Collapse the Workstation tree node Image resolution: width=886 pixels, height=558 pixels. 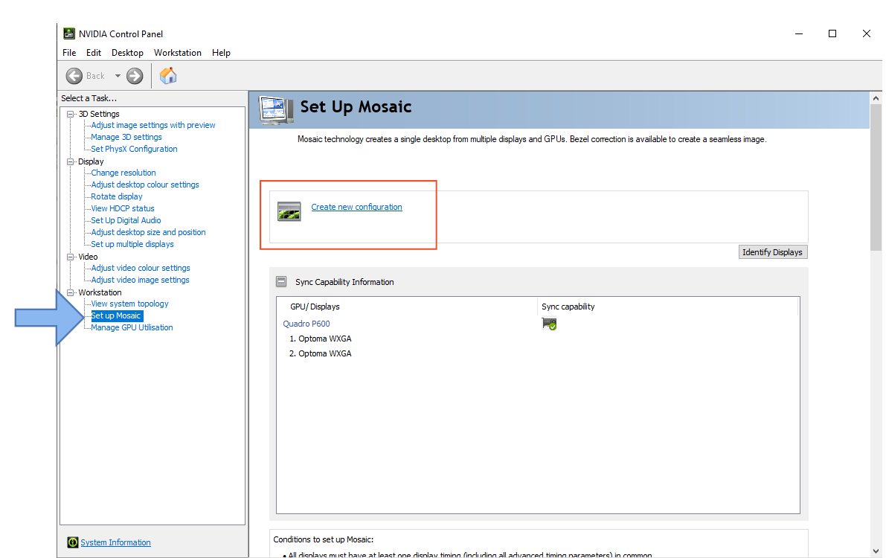[x=71, y=292]
